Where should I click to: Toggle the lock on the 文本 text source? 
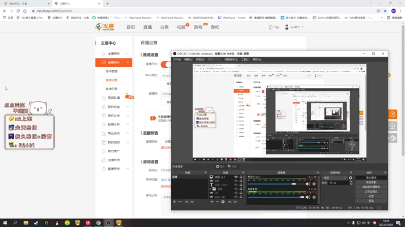coord(241,185)
